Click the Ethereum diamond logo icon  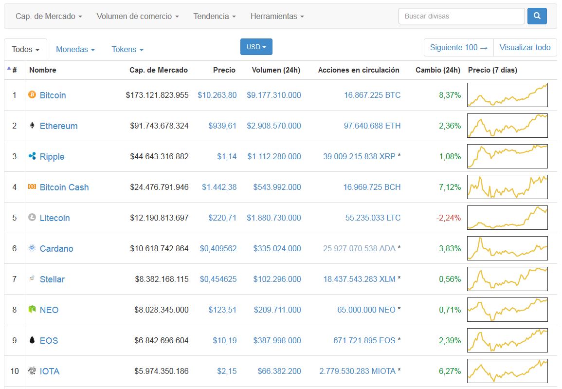click(32, 126)
